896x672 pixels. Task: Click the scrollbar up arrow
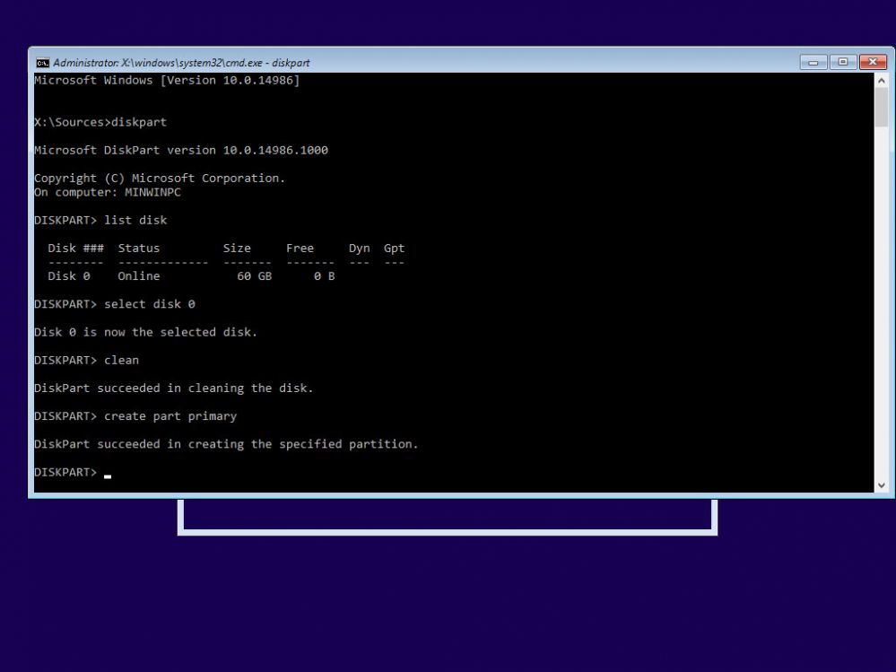click(881, 81)
